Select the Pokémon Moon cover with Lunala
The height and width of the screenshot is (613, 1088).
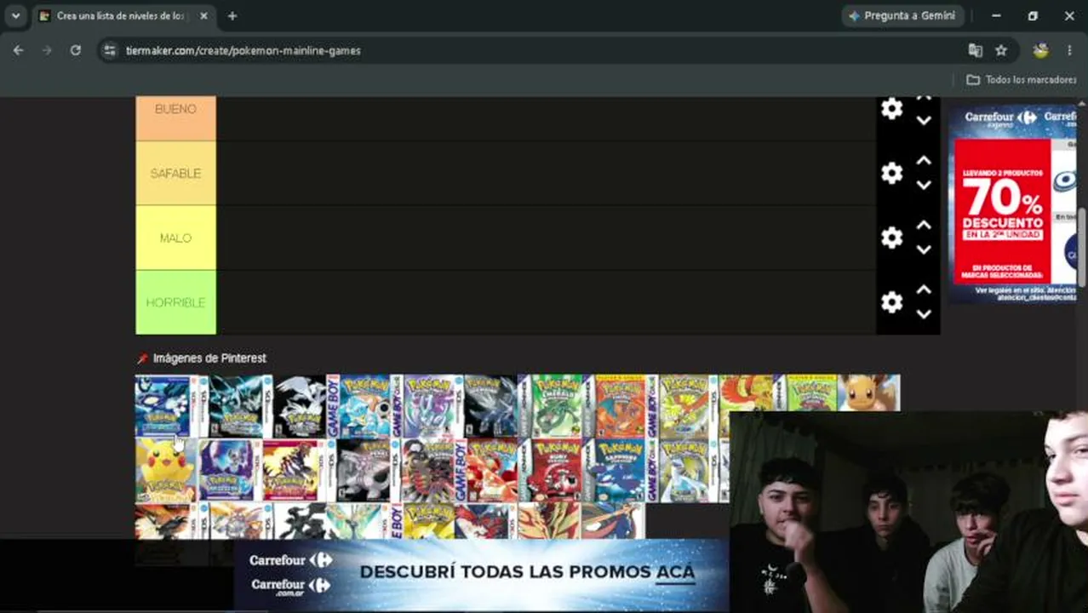(x=231, y=470)
